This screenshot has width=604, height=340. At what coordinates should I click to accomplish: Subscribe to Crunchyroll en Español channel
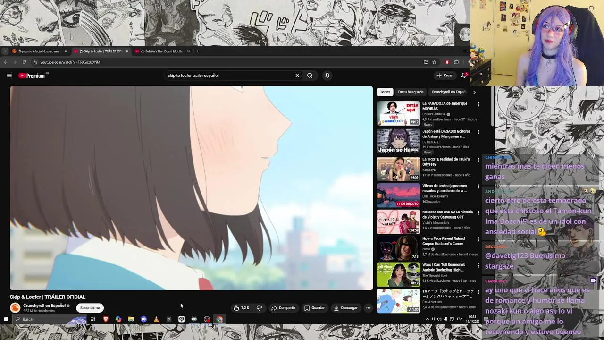pos(90,308)
